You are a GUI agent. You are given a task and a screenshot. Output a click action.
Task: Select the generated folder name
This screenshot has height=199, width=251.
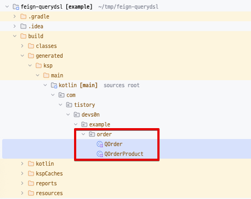50,56
